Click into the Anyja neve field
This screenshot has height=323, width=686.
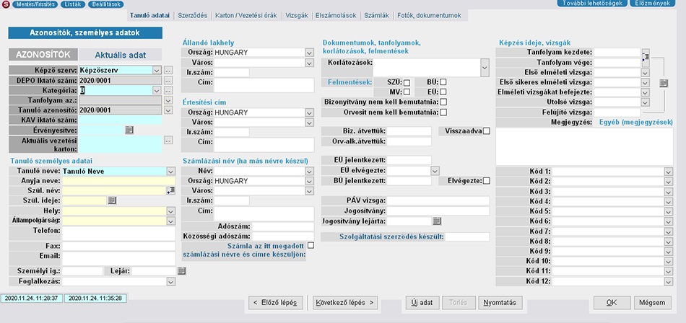pyautogui.click(x=118, y=181)
